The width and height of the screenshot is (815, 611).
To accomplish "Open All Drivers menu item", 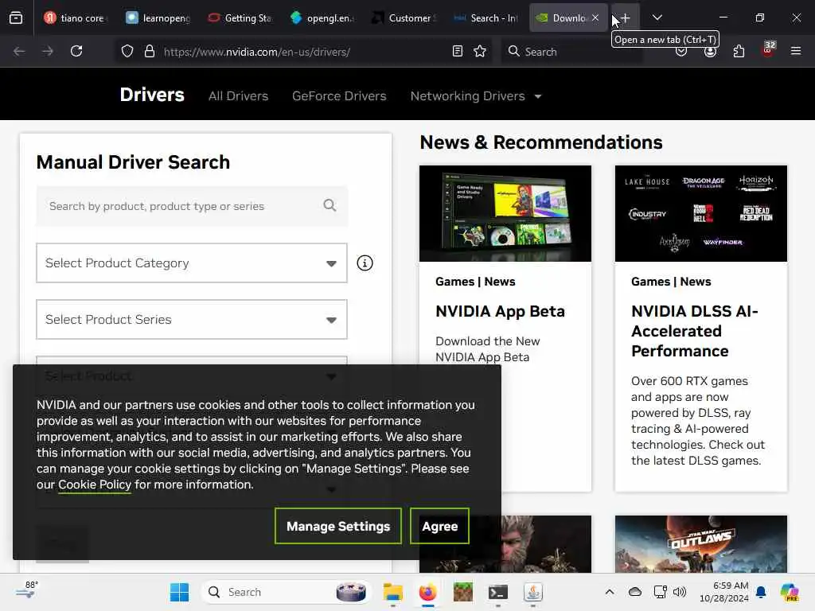I will pos(238,96).
